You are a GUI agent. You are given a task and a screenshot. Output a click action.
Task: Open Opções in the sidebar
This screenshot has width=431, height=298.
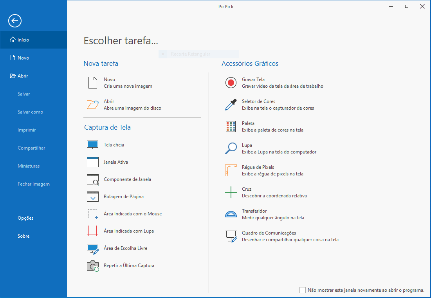(x=34, y=218)
